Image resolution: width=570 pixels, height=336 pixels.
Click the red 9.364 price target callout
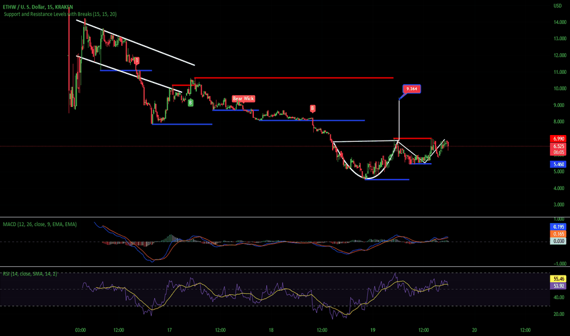click(x=412, y=89)
